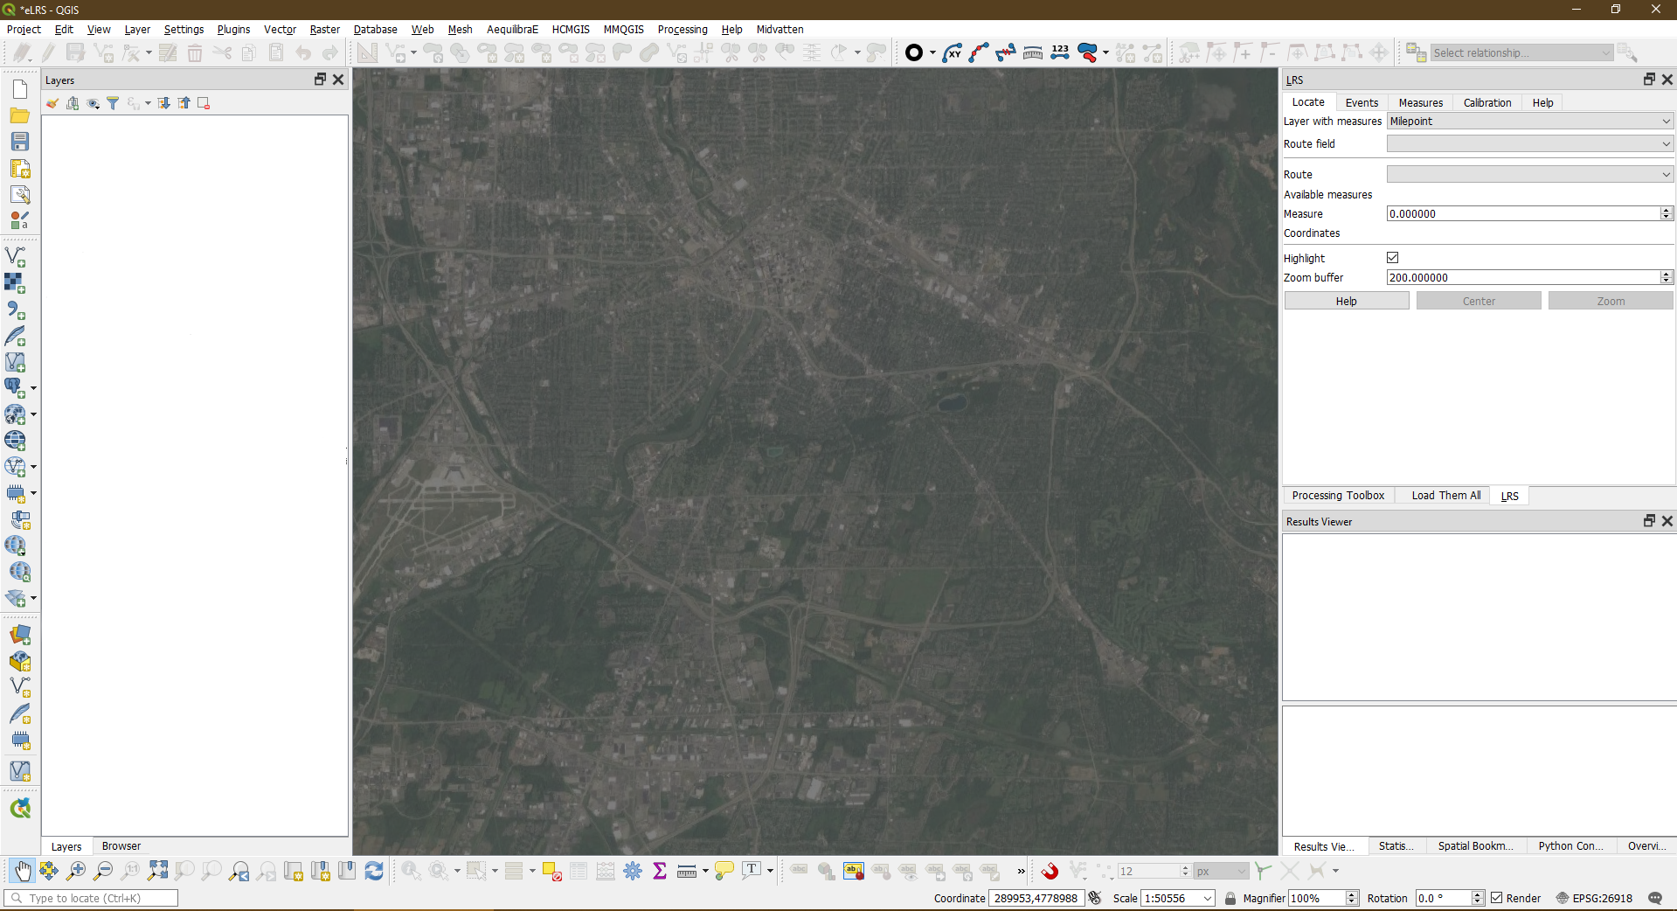The width and height of the screenshot is (1677, 911).
Task: Select the Pan Map tool
Action: 21,871
